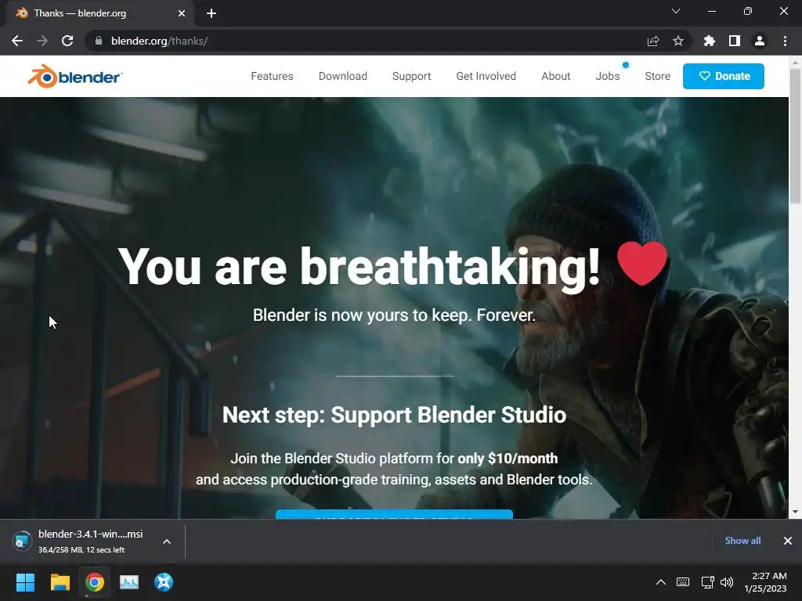Open the Download menu item
The image size is (802, 601).
click(343, 76)
